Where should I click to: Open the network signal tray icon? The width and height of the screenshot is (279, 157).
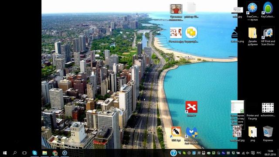coord(243,153)
